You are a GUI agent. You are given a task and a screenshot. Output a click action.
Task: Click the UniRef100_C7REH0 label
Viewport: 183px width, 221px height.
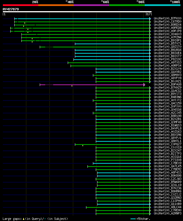(x=168, y=210)
